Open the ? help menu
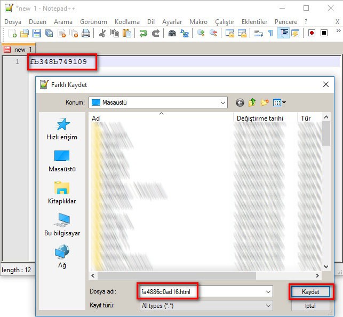The width and height of the screenshot is (343, 317). coord(306,22)
